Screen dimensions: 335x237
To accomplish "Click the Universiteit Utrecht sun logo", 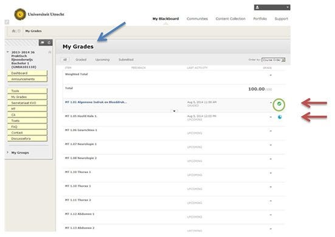I will coord(20,15).
